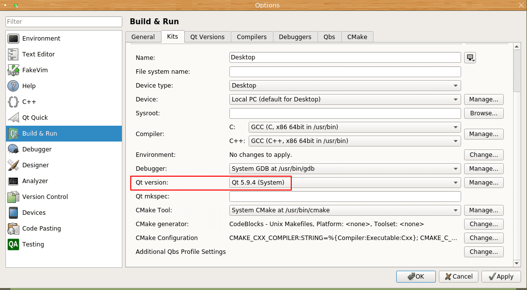Click Manage button for Debugger
527x290 pixels.
[483, 169]
